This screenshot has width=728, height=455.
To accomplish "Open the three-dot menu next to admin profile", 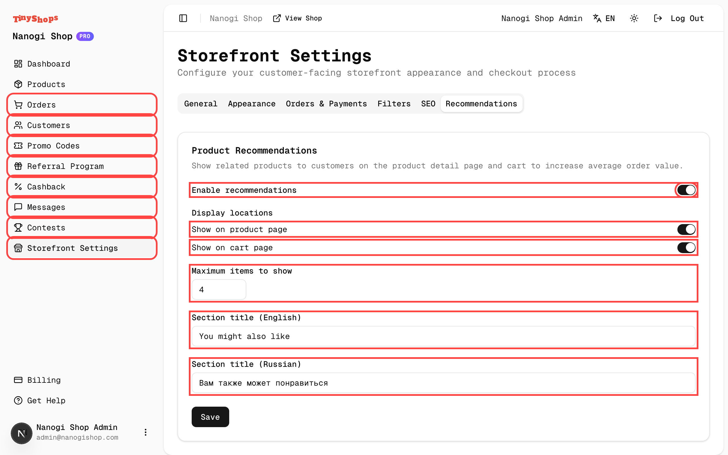I will pyautogui.click(x=146, y=433).
